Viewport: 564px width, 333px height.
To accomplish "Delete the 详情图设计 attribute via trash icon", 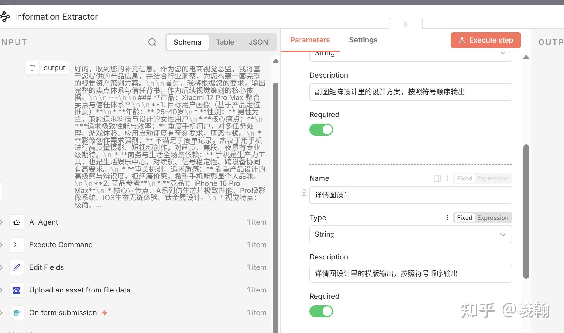I will click(x=304, y=193).
